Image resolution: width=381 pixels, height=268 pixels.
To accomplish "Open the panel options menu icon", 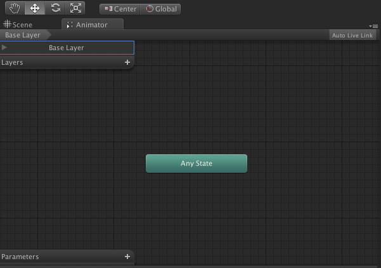I will coord(375,25).
